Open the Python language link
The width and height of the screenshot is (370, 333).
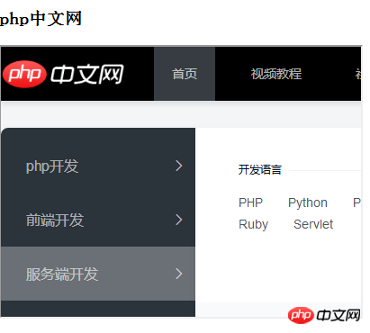[x=308, y=203]
